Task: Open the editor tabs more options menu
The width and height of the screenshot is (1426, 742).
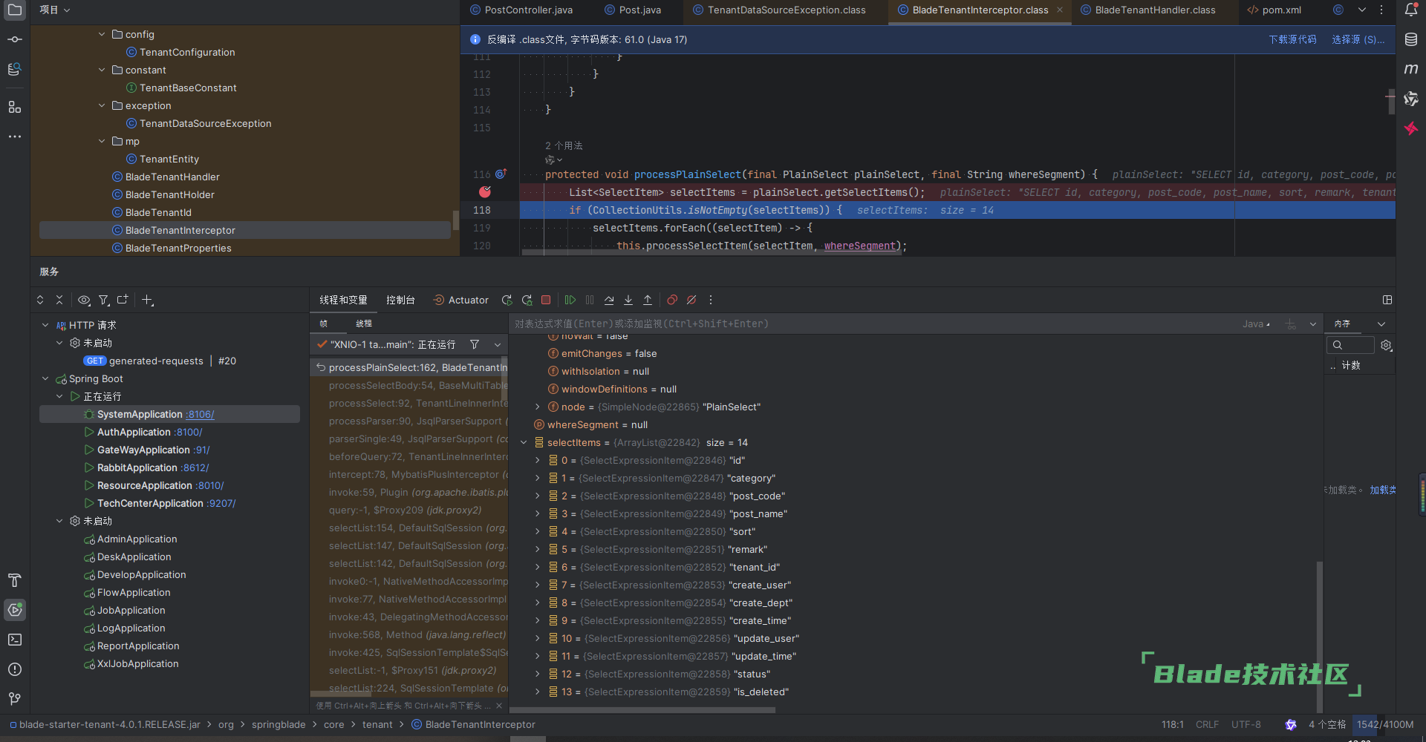Action: click(1381, 10)
